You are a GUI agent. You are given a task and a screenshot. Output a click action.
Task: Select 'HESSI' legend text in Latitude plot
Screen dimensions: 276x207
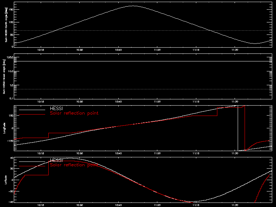tap(56, 160)
